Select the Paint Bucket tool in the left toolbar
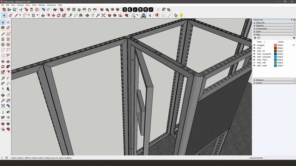 (x=3, y=28)
